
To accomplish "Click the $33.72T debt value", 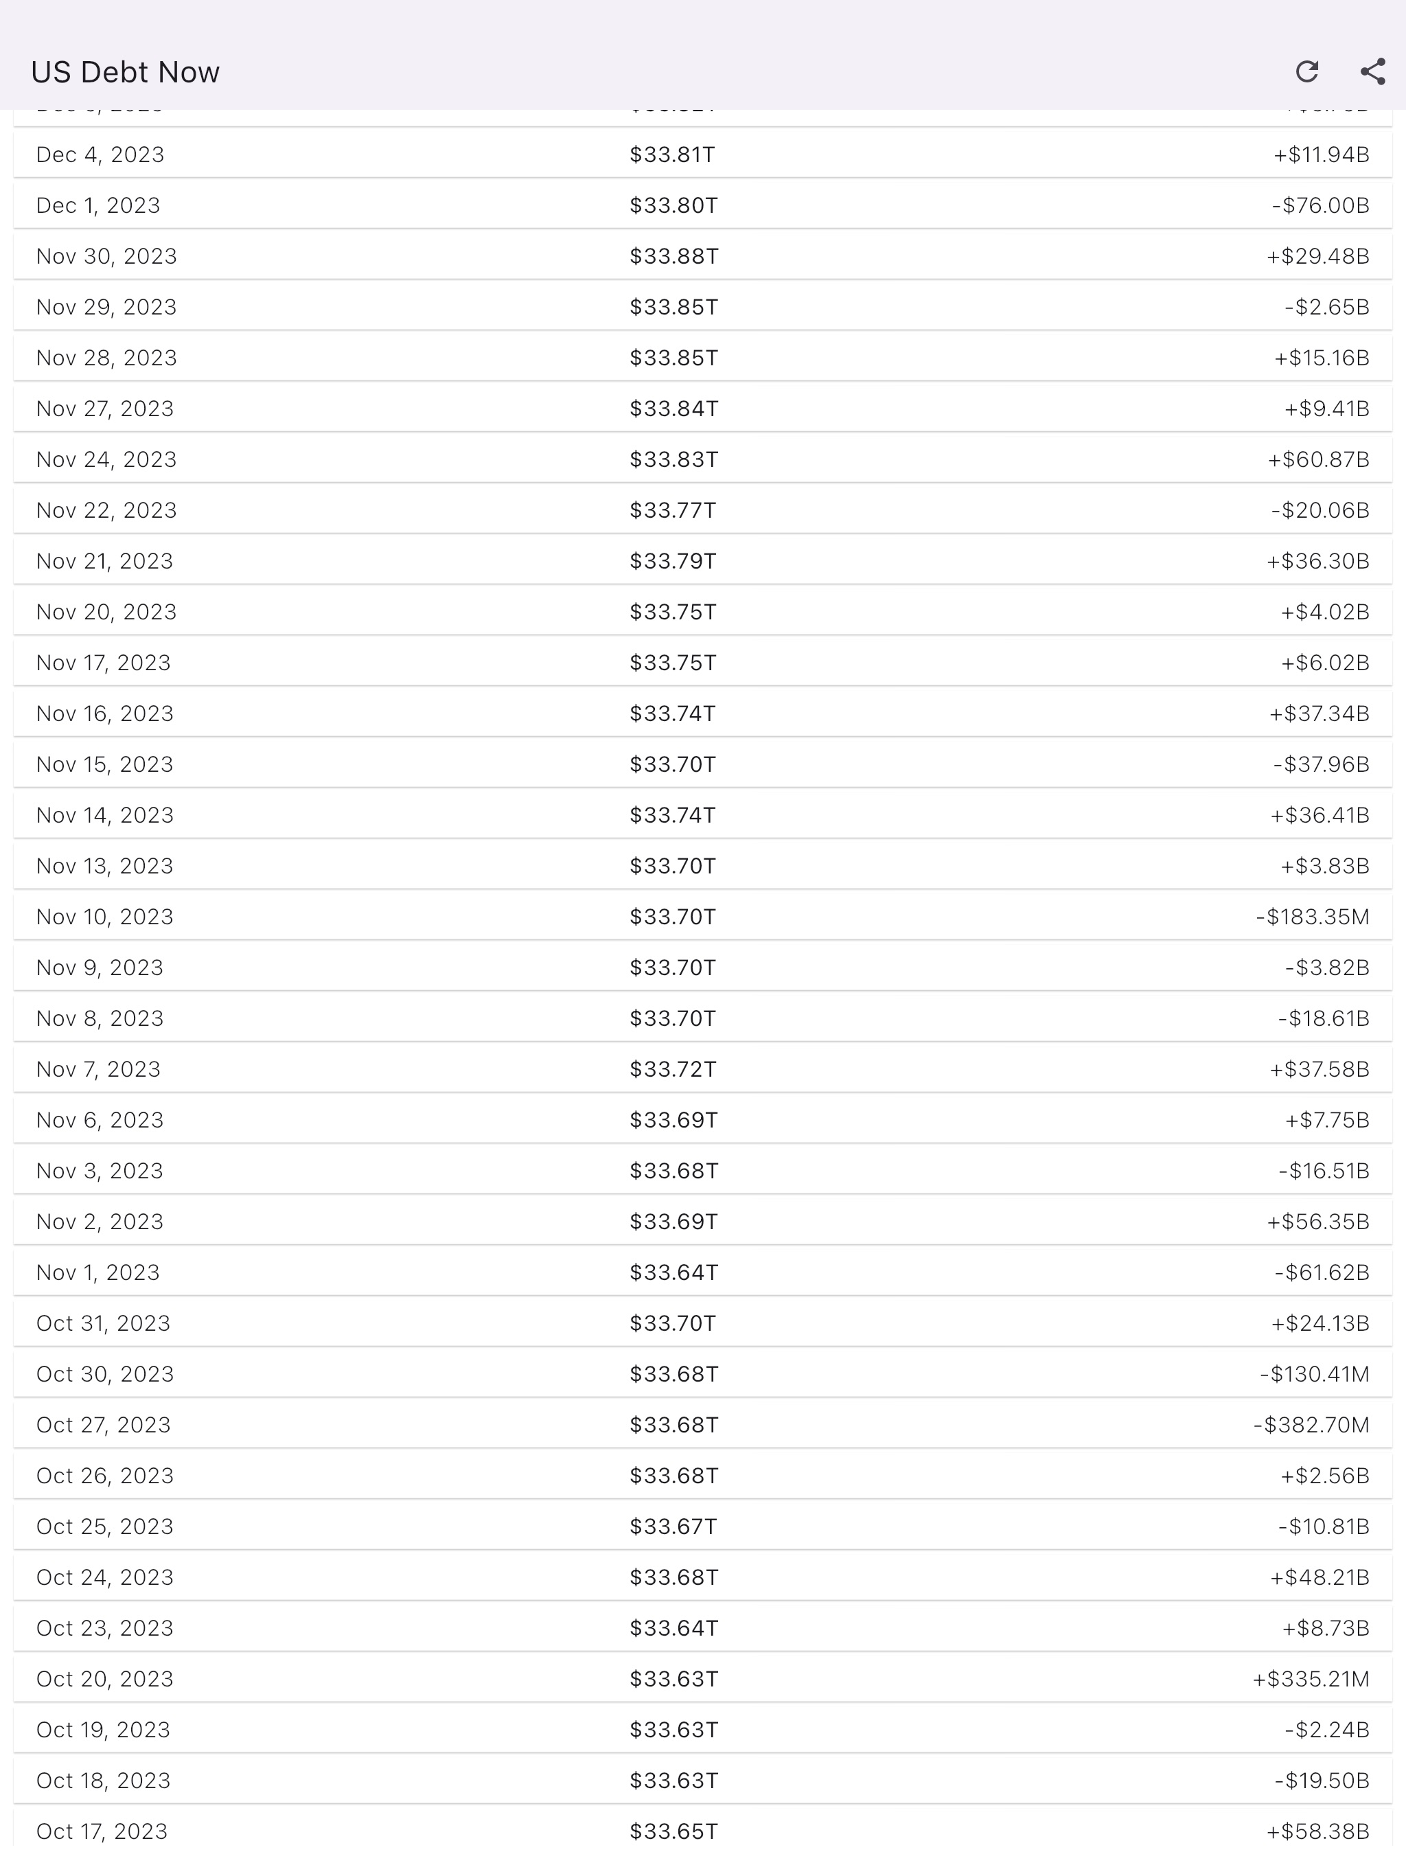I will (x=673, y=1068).
